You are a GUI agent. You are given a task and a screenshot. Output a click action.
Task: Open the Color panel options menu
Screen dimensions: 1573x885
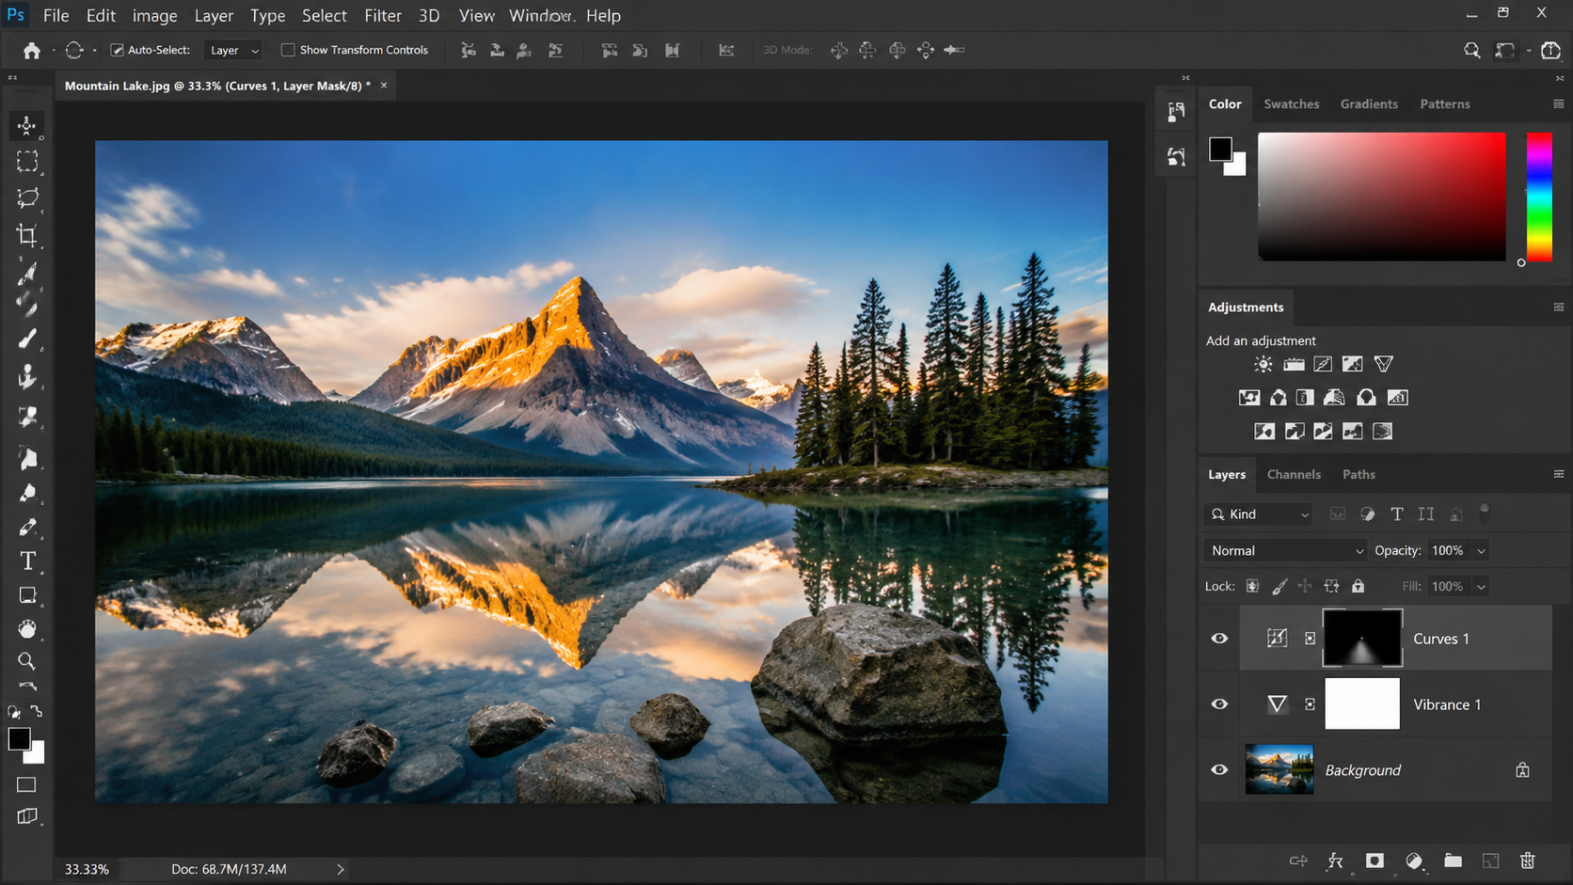1558,103
